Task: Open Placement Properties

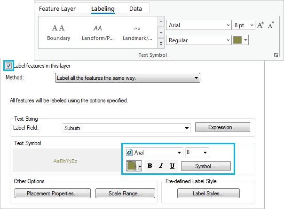Action: point(52,193)
